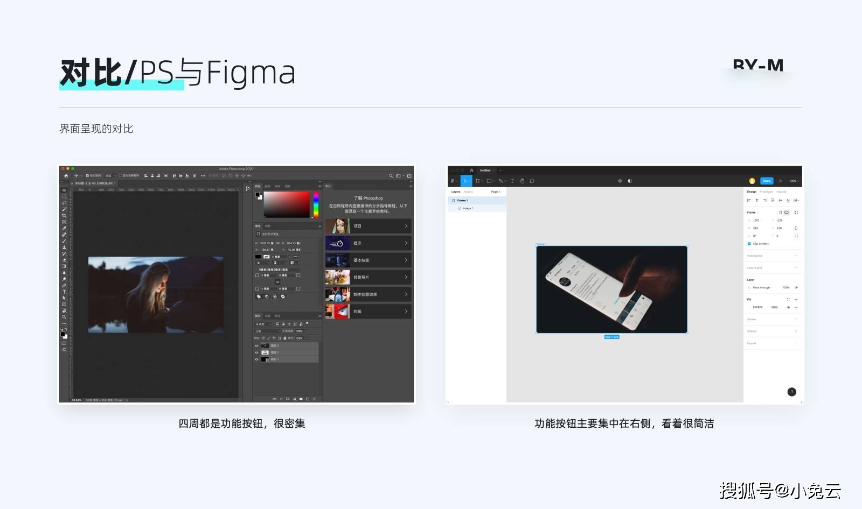862x509 pixels.
Task: Hide the middle Photoshop layer via eye icon
Action: [256, 352]
